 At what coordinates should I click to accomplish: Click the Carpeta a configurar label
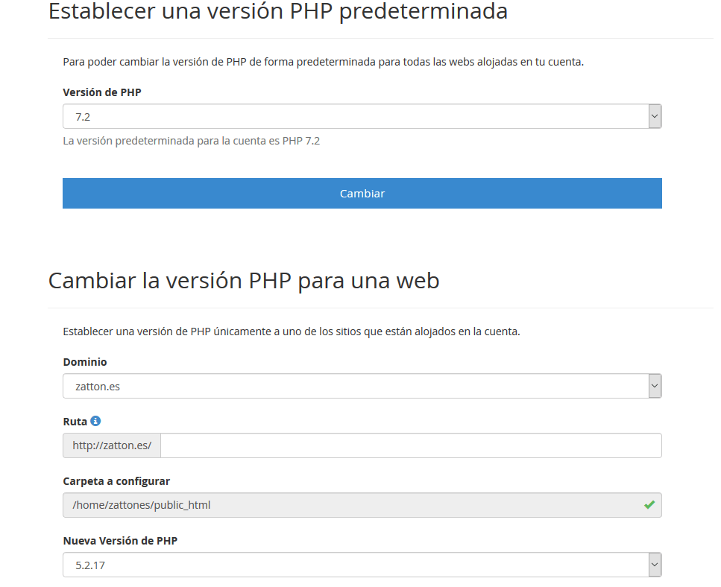[x=116, y=481]
